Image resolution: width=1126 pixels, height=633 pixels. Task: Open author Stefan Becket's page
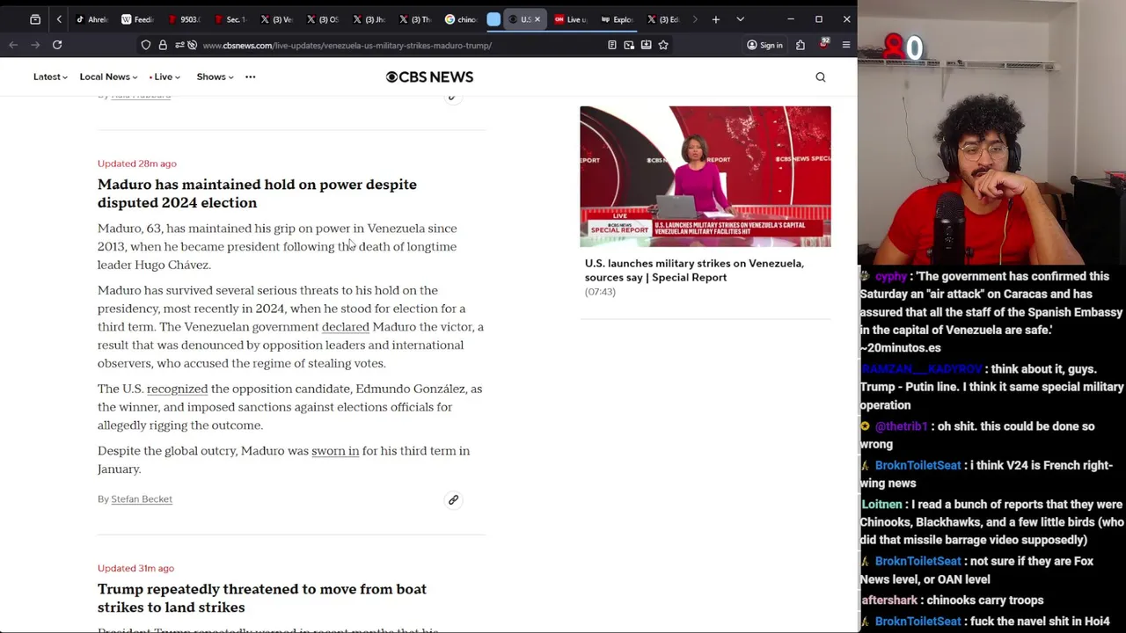coord(142,499)
